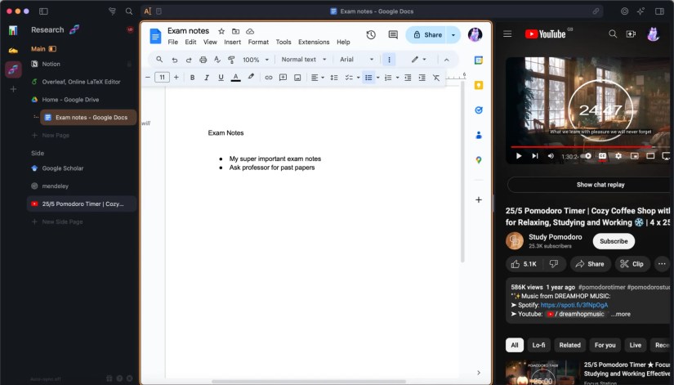Open line and paragraph spacing options
The image size is (674, 385).
point(334,78)
